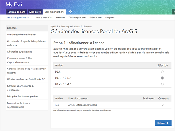Click the Constant checkmark for ArcGIS Enterprise Advanced
The height and width of the screenshot is (131, 175).
(x=163, y=104)
